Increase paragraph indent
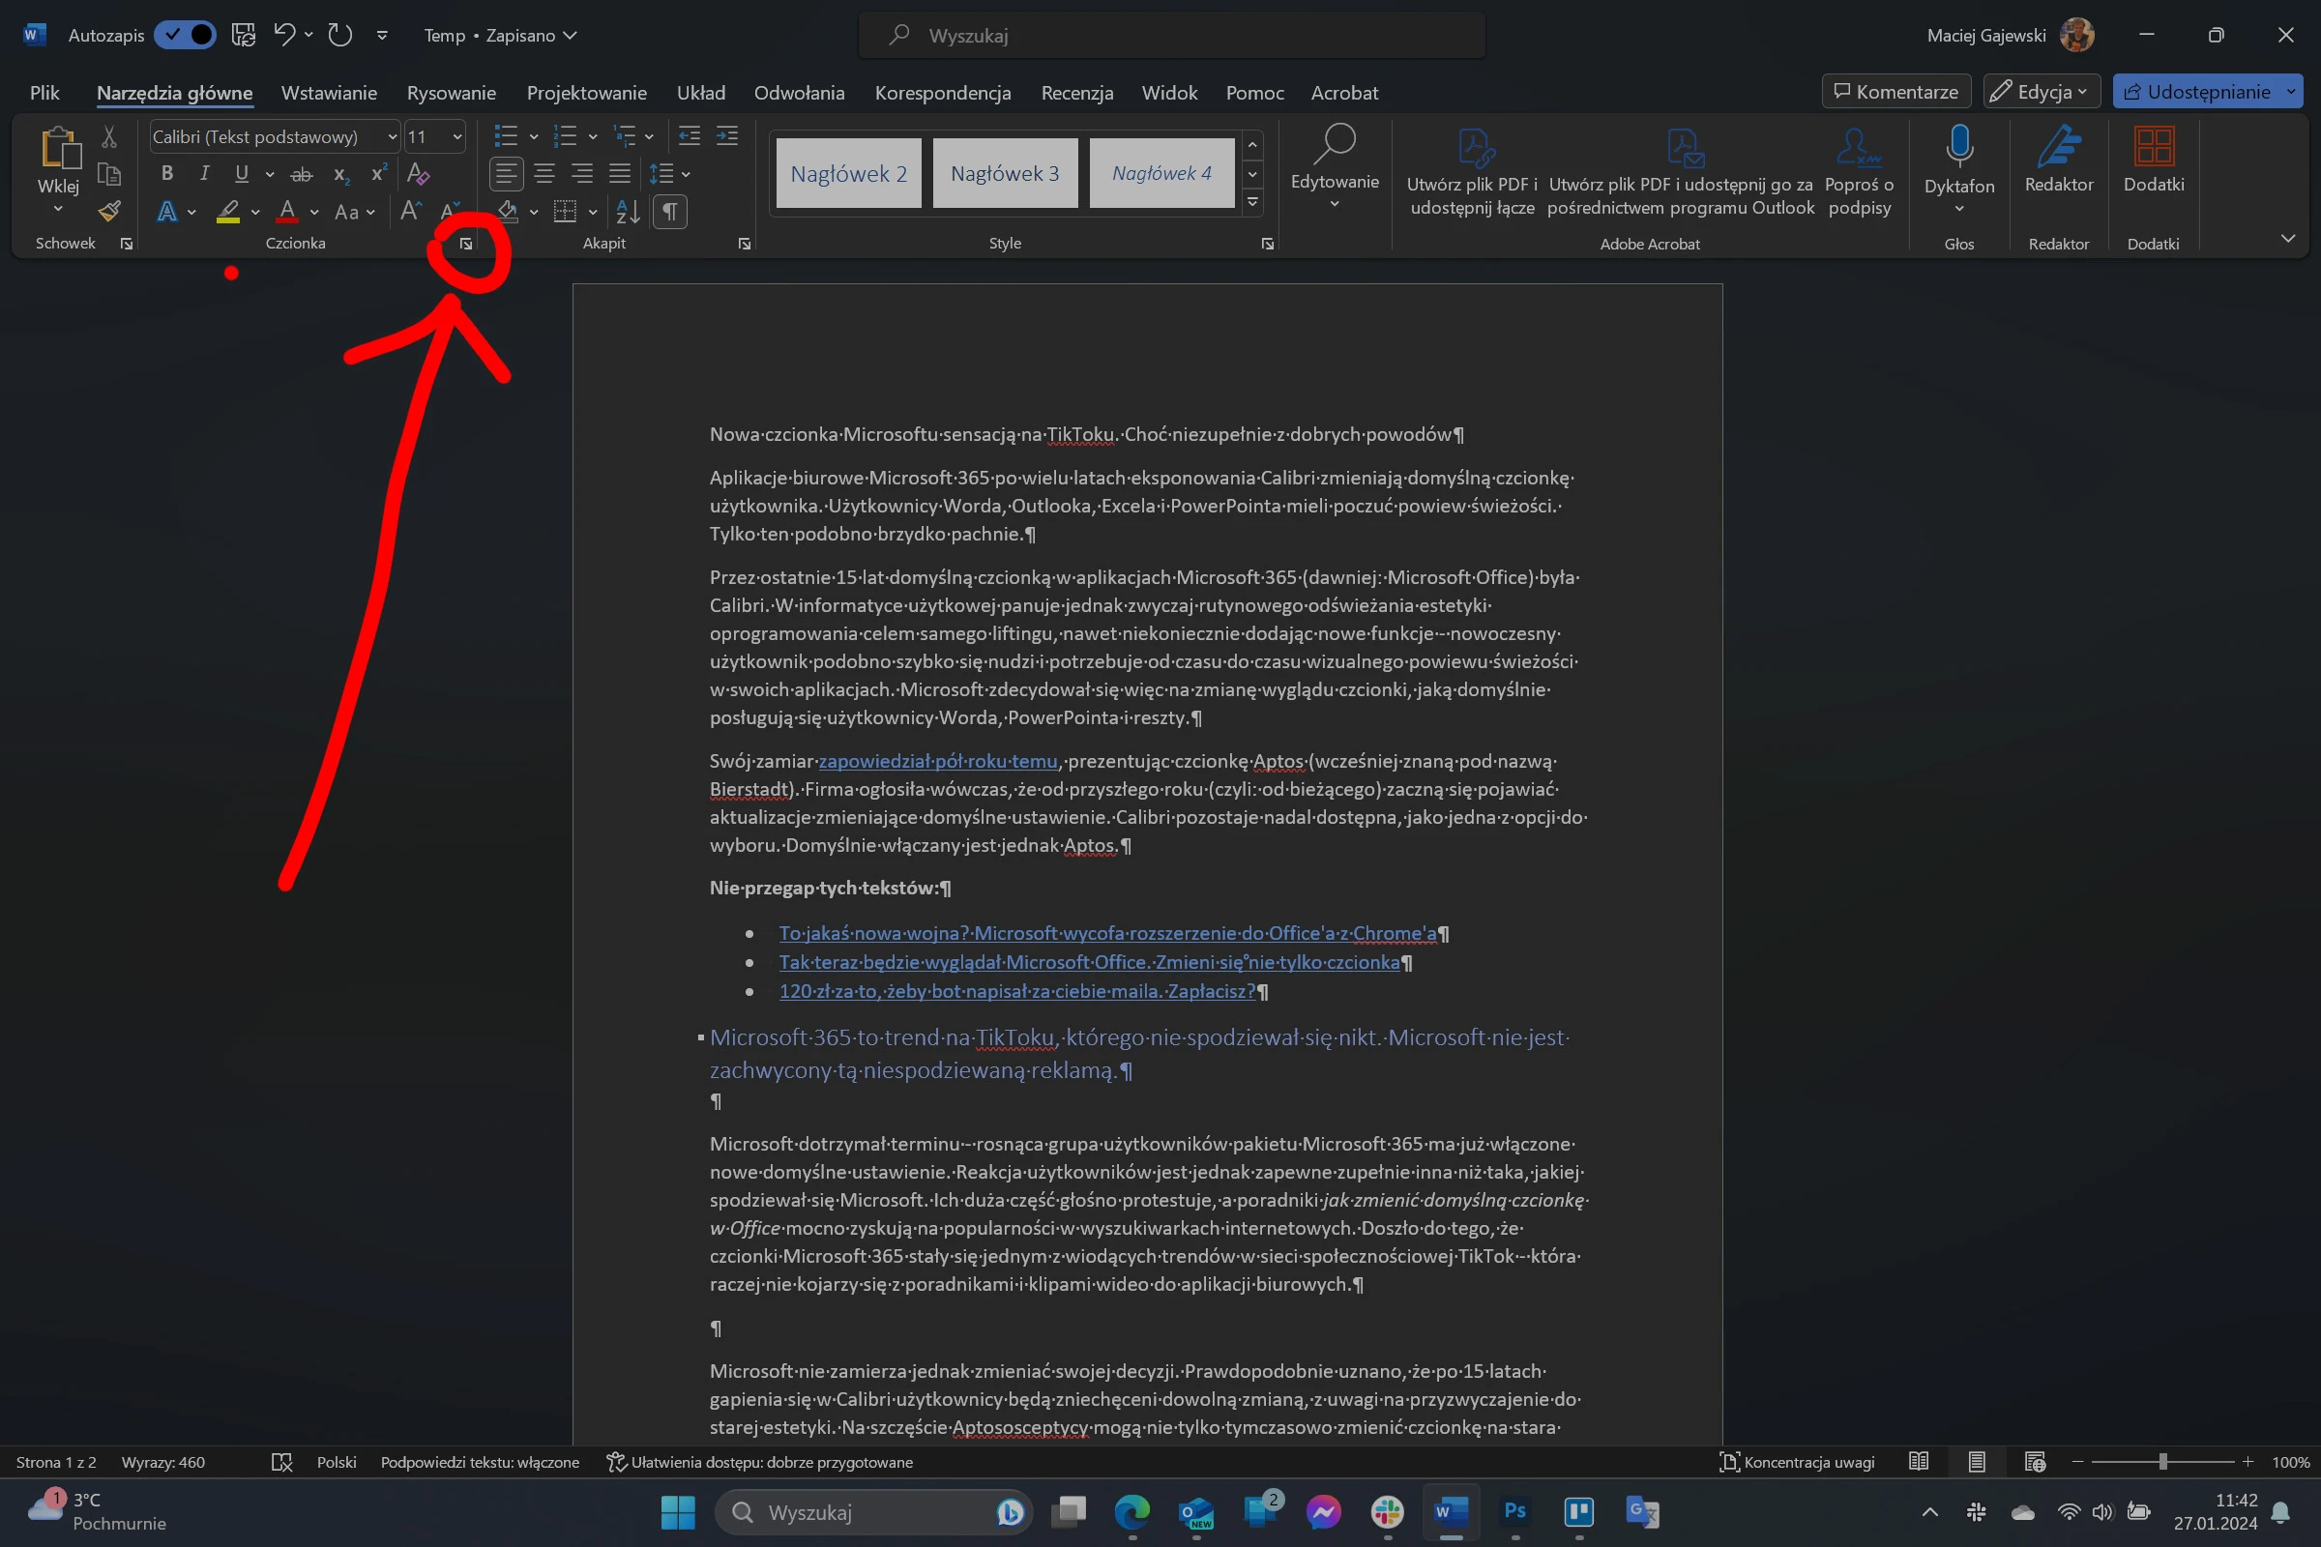 727,136
